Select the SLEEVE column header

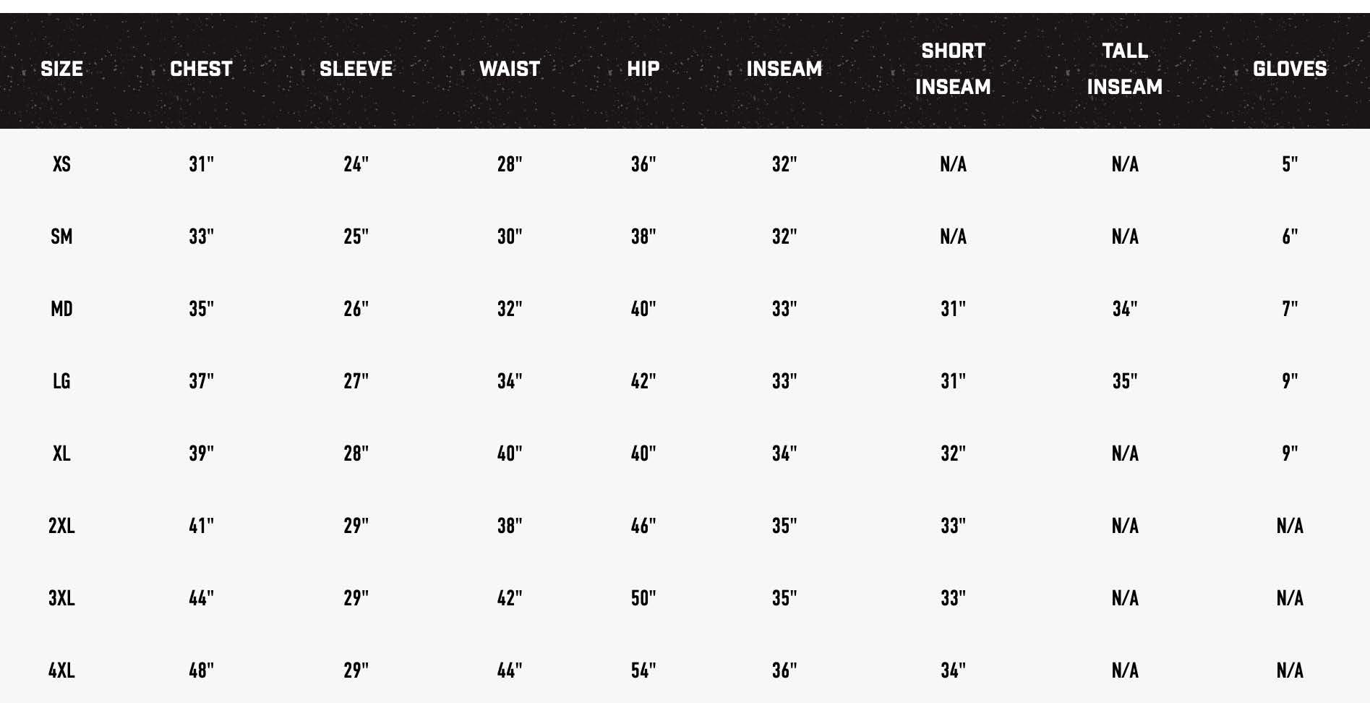[x=356, y=69]
